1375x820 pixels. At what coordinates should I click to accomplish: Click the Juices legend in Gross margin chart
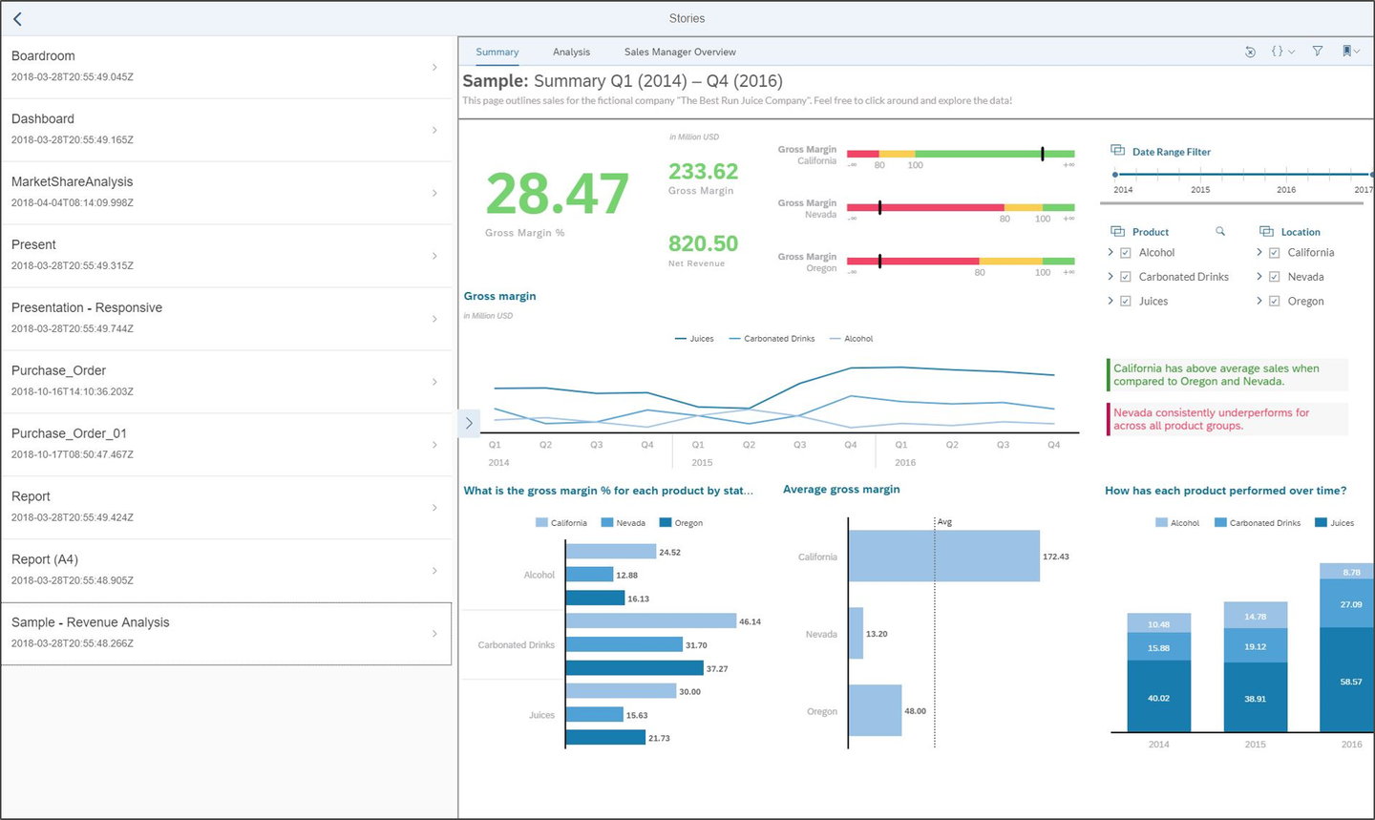[694, 339]
